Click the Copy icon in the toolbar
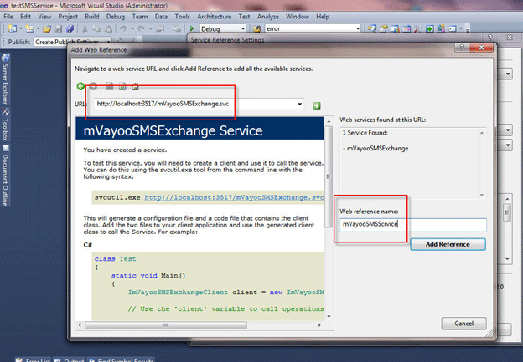The height and width of the screenshot is (362, 523). (96, 29)
